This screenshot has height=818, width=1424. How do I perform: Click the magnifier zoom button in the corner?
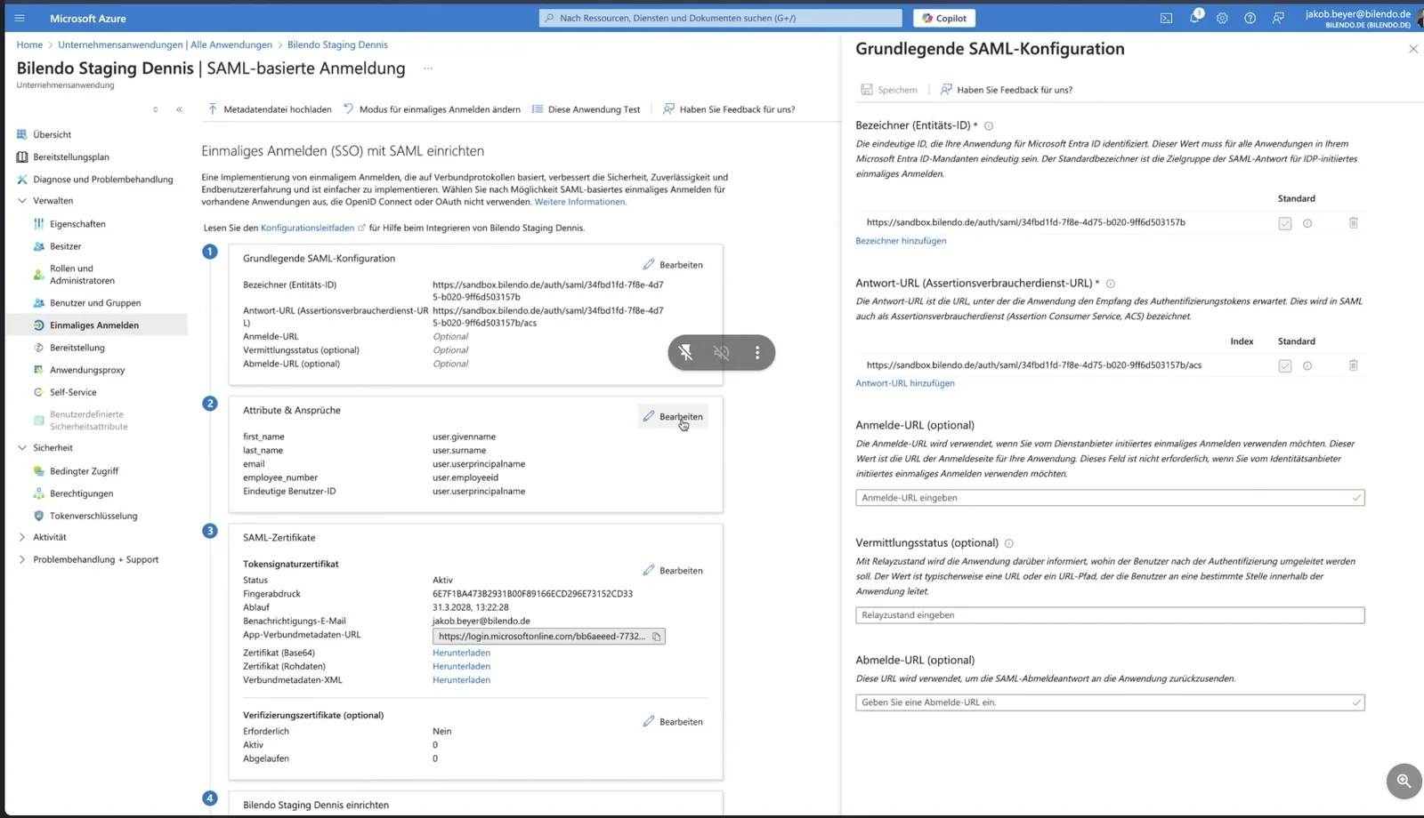1404,782
